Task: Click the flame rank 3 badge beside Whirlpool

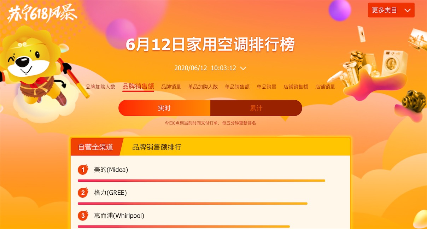Action: (x=82, y=216)
